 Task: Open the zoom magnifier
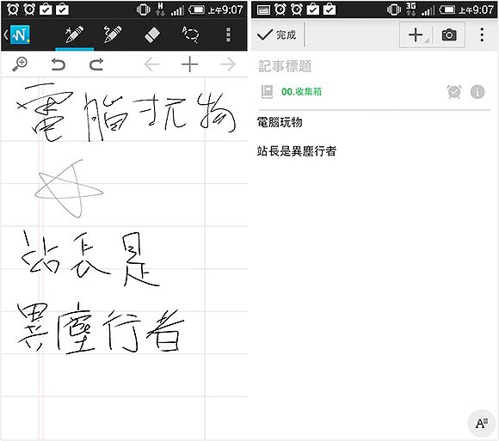point(20,64)
